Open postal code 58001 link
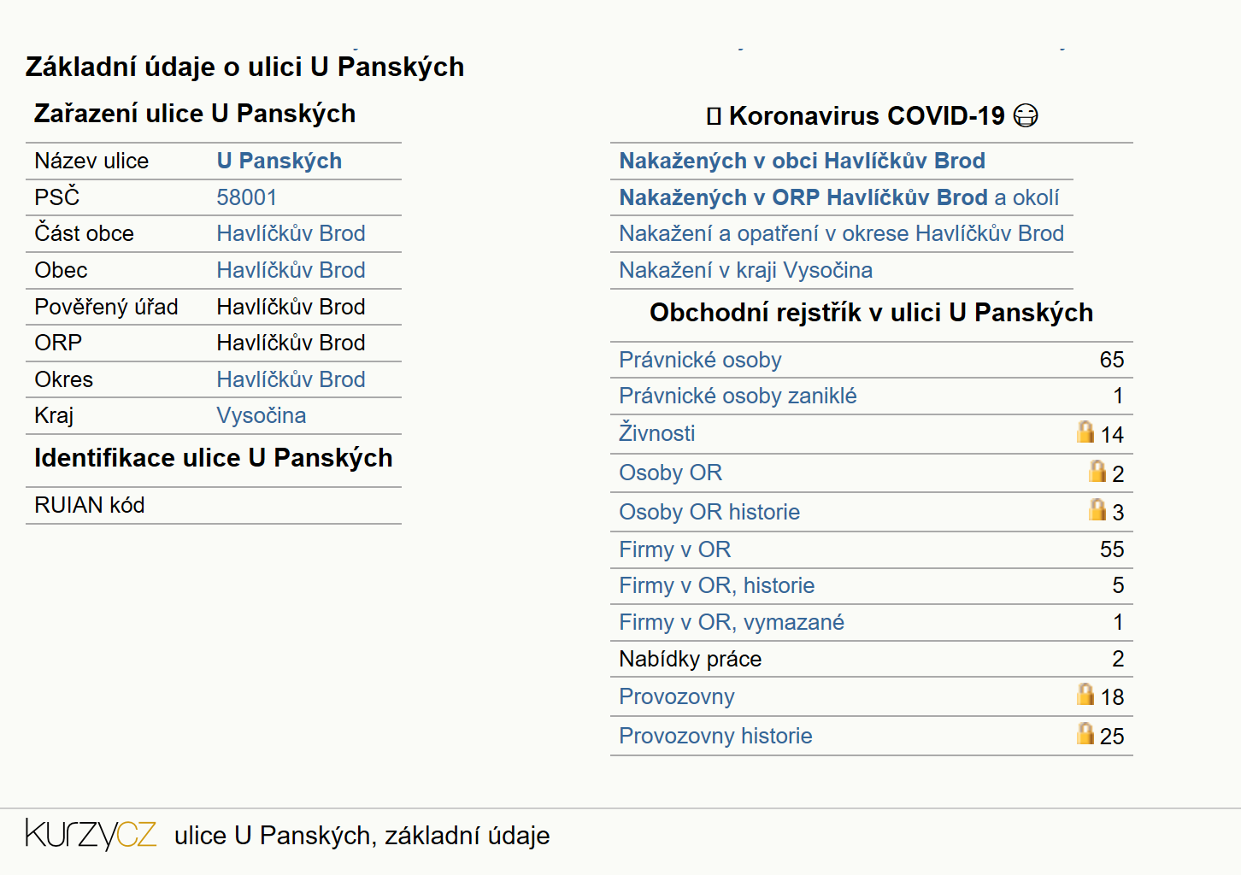This screenshot has width=1241, height=875. click(247, 197)
